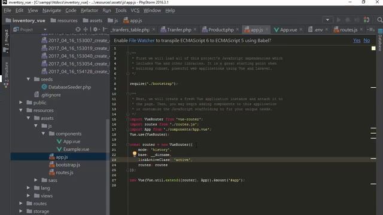Close the Product.php editor tab

[x=238, y=29]
